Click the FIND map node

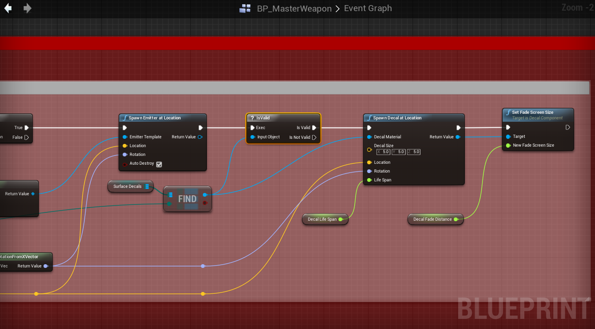pyautogui.click(x=187, y=199)
